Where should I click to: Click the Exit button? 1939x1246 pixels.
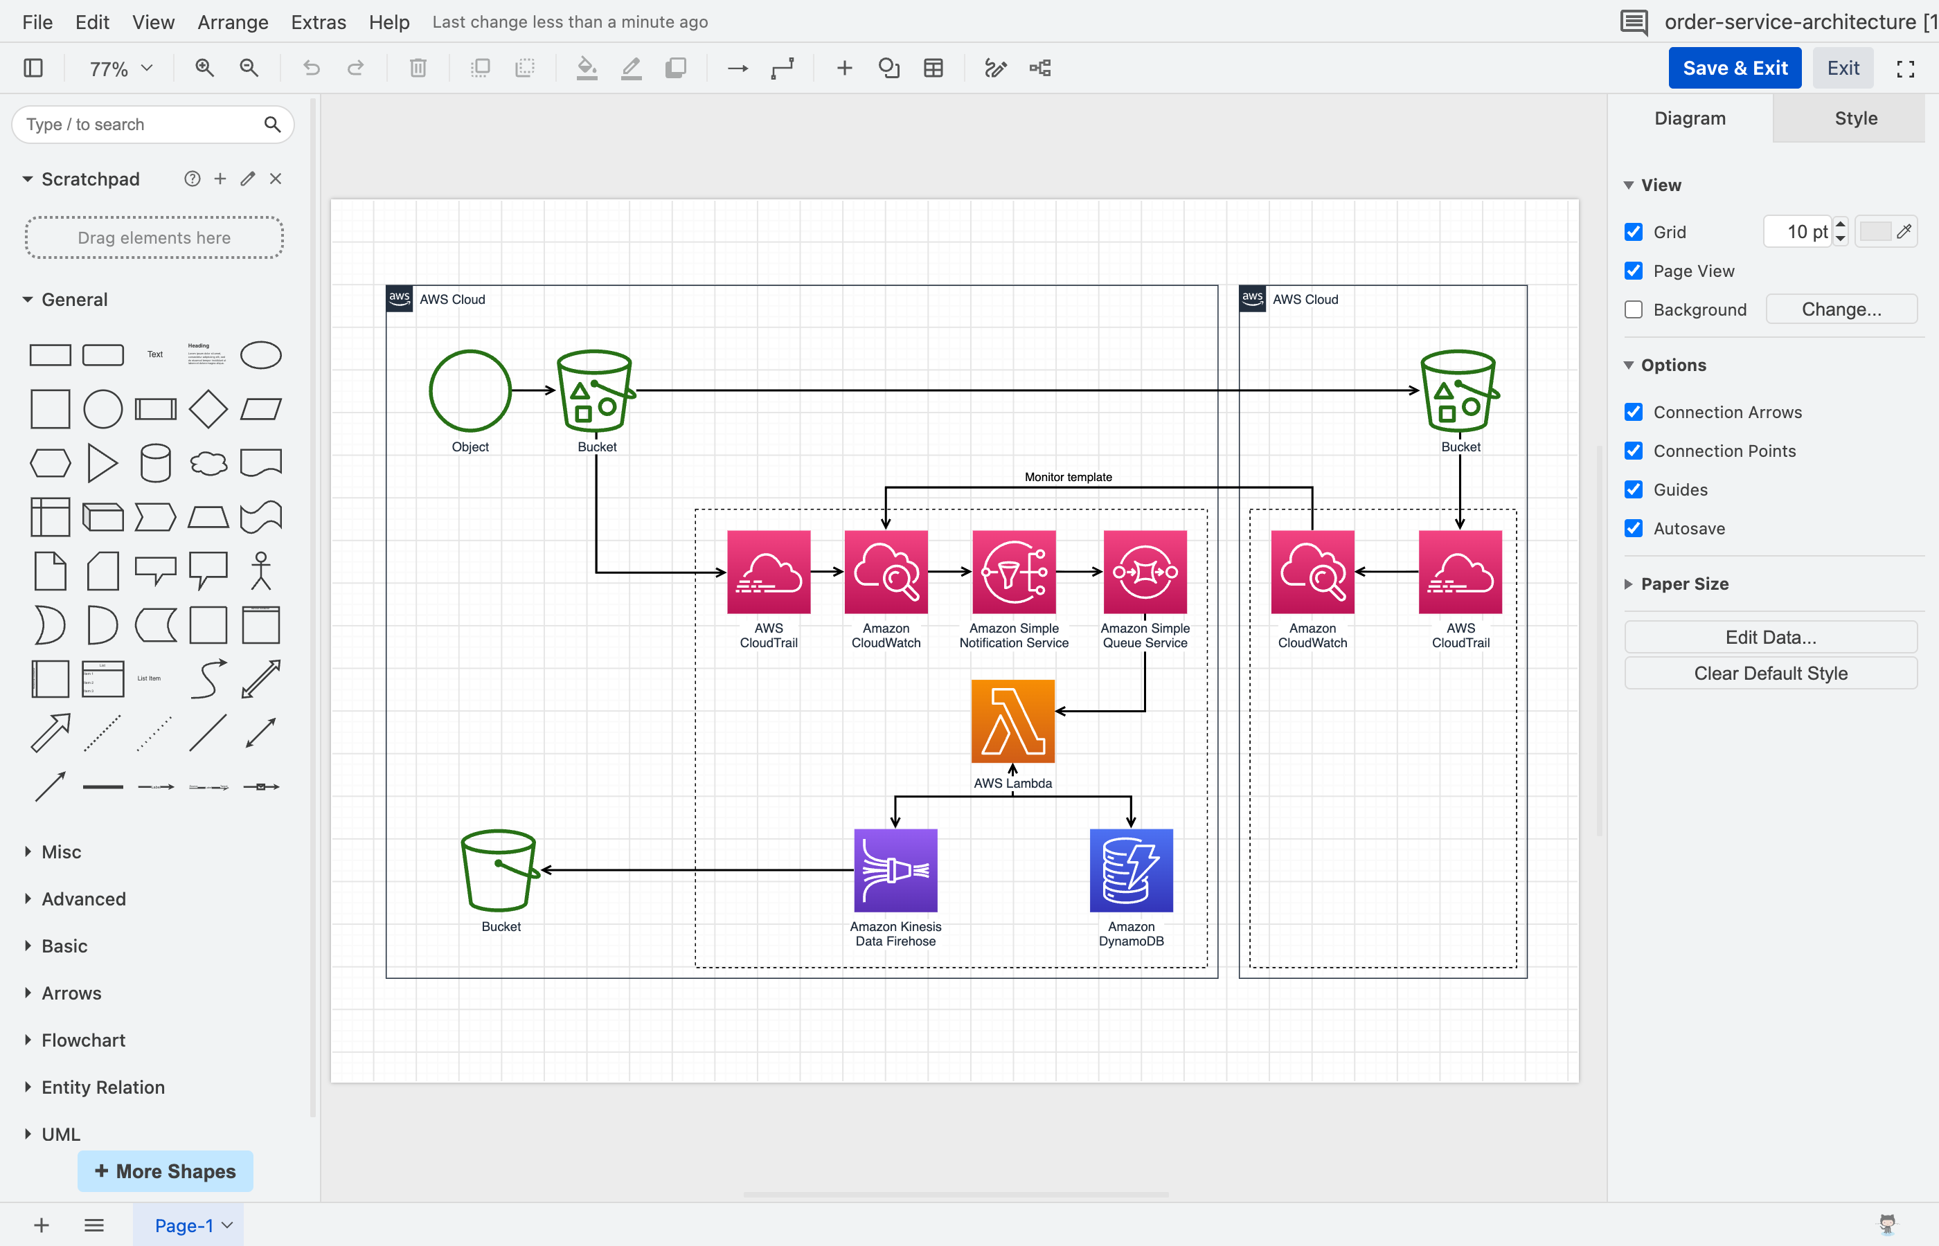1843,68
